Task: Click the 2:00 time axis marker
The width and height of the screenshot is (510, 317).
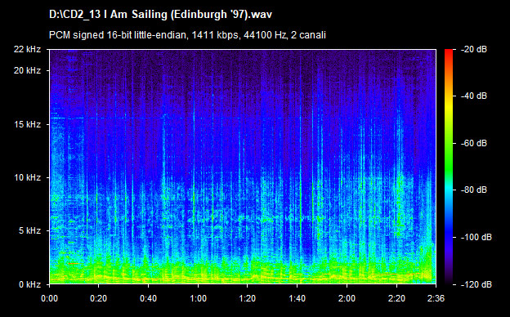Action: pyautogui.click(x=347, y=298)
